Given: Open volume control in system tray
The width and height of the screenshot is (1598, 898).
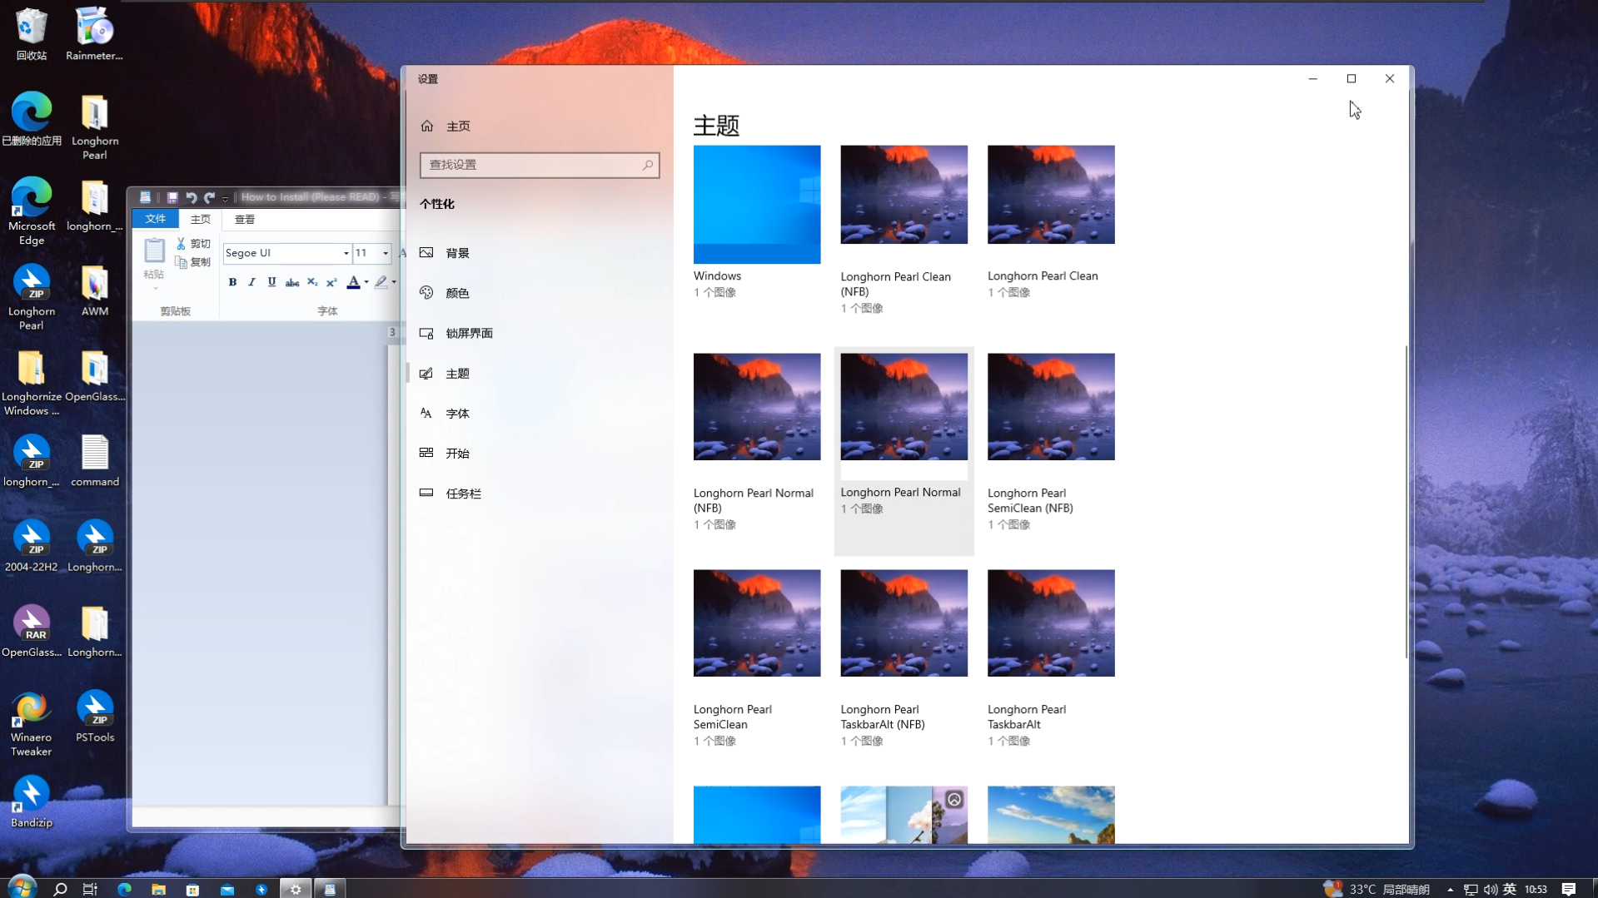Looking at the screenshot, I should coord(1490,889).
